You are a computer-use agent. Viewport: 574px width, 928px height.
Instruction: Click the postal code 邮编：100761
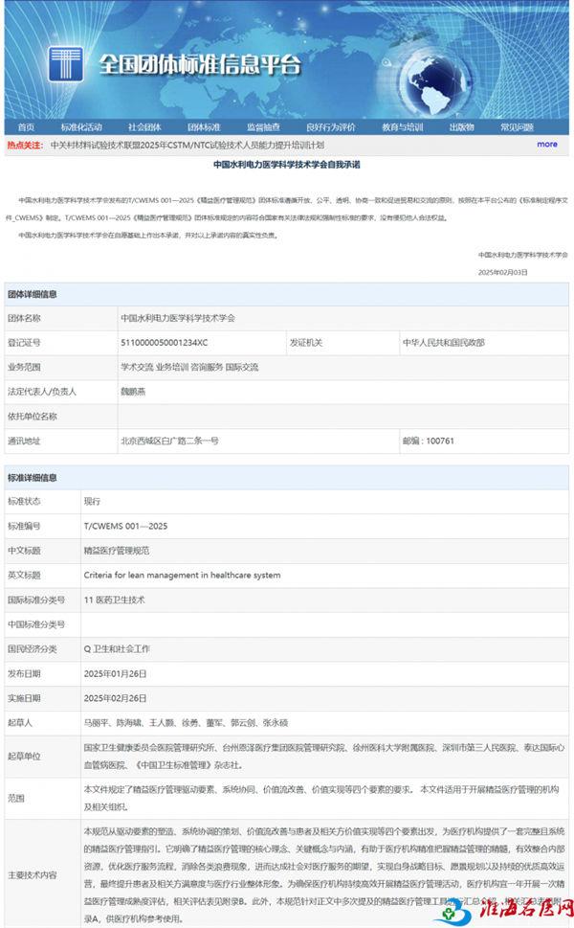pyautogui.click(x=429, y=441)
